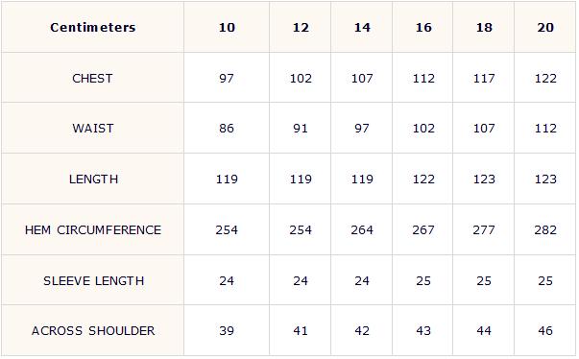Click the ACROSS SHOULDER row label
579x359 pixels.
click(93, 330)
